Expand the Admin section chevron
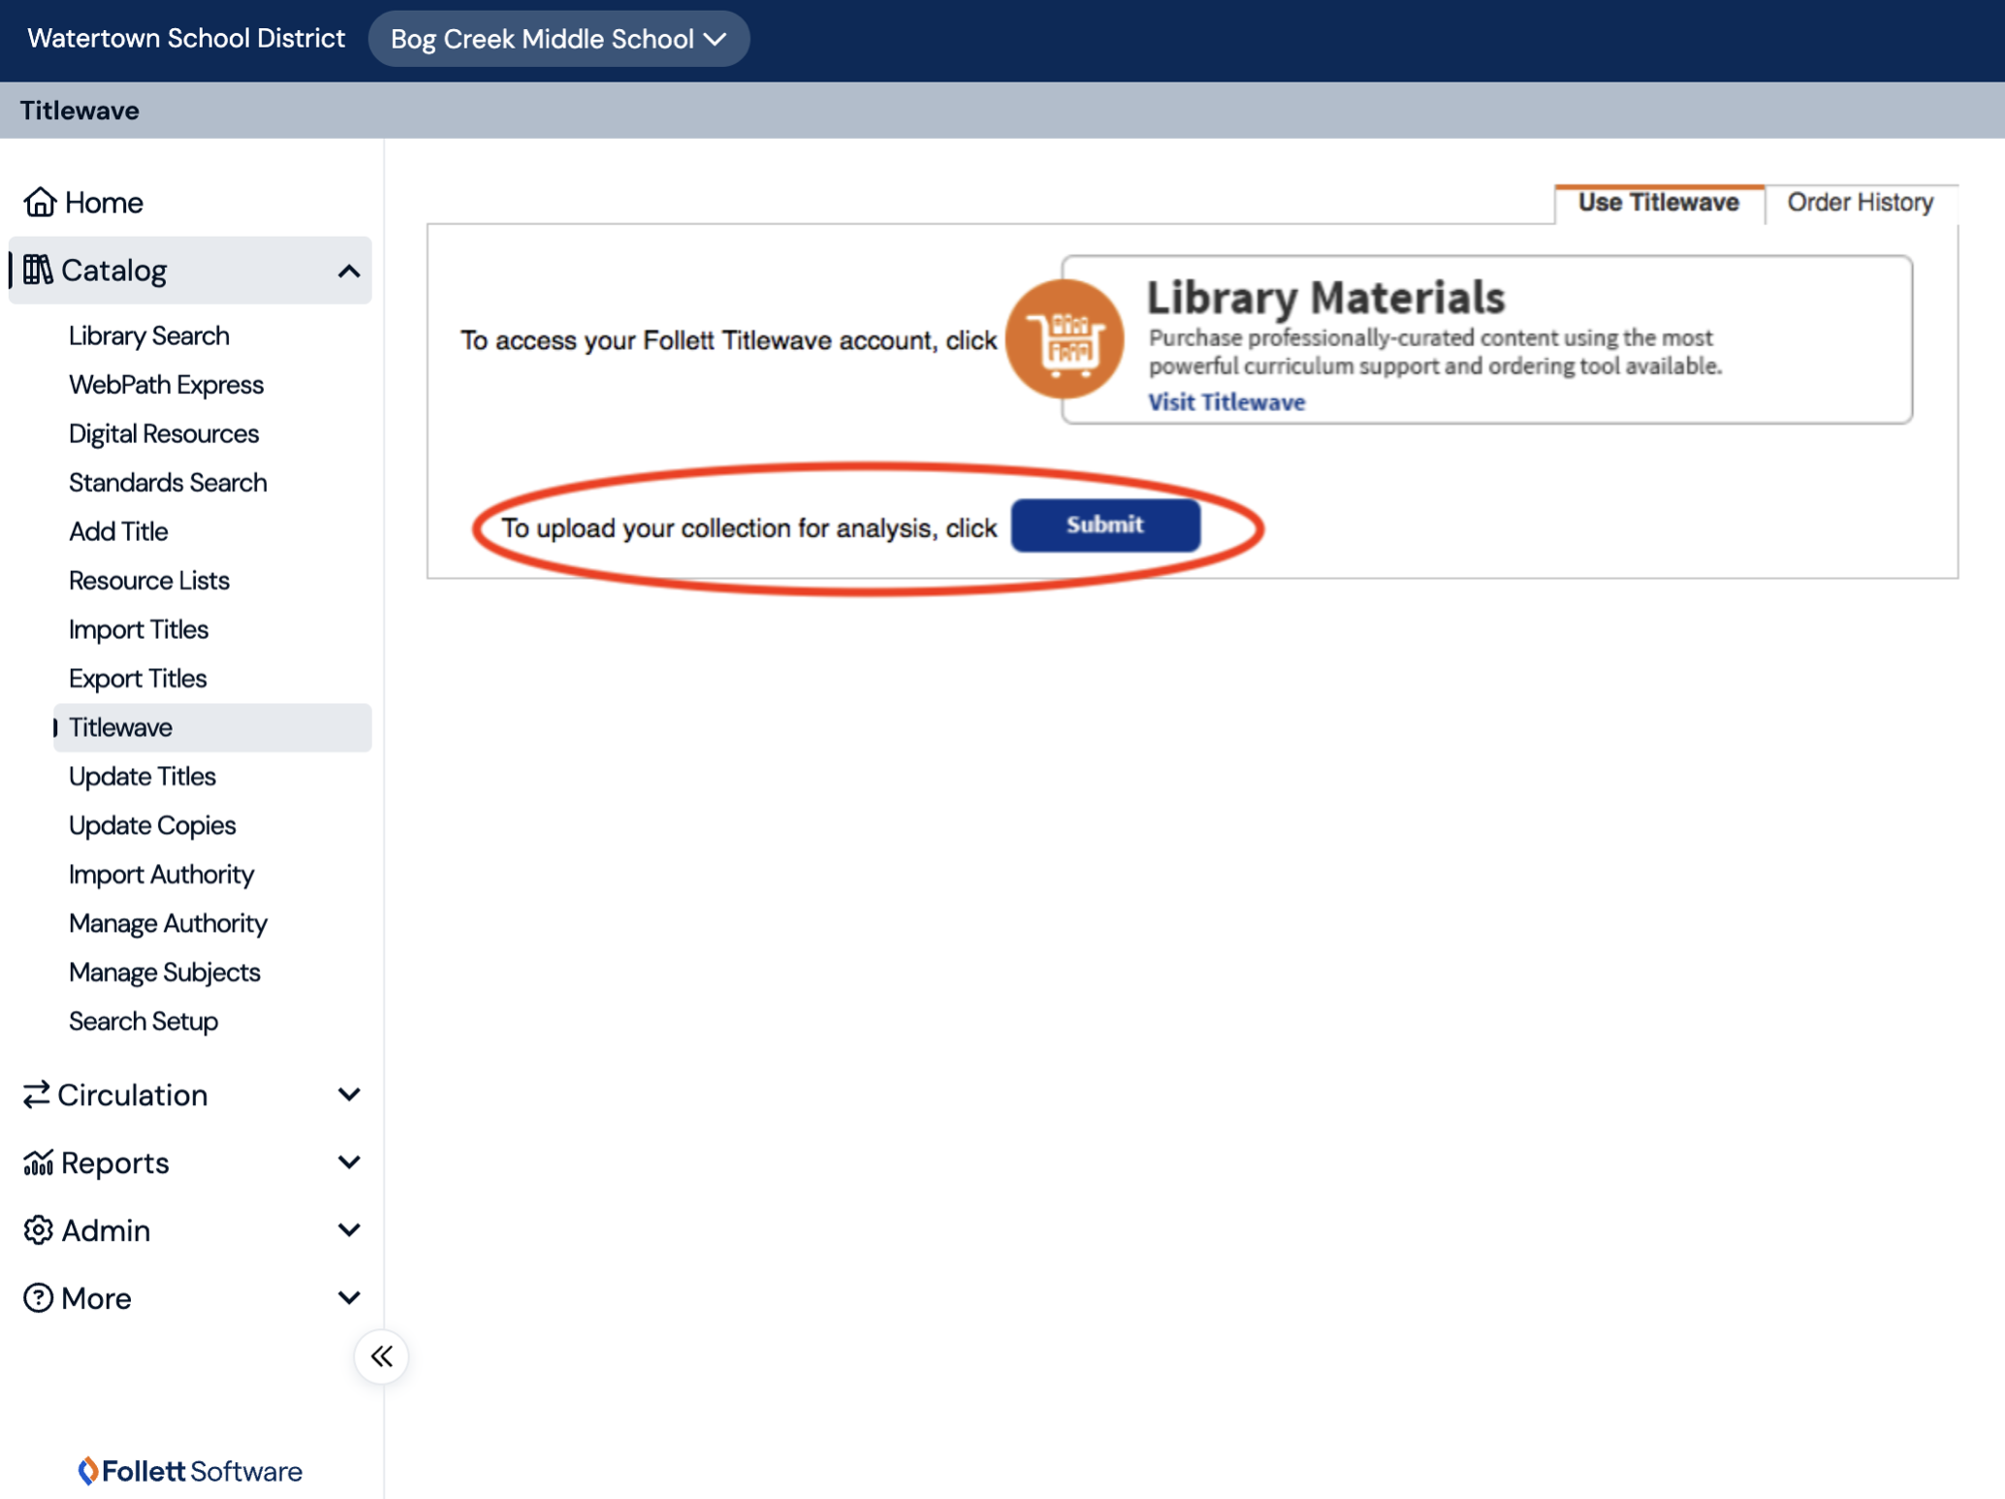 (x=349, y=1229)
